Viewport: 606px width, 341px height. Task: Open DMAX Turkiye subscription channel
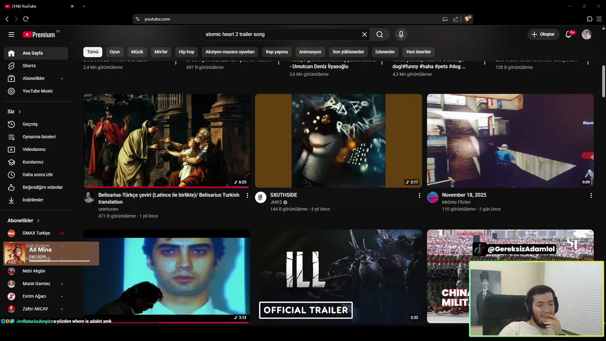36,233
